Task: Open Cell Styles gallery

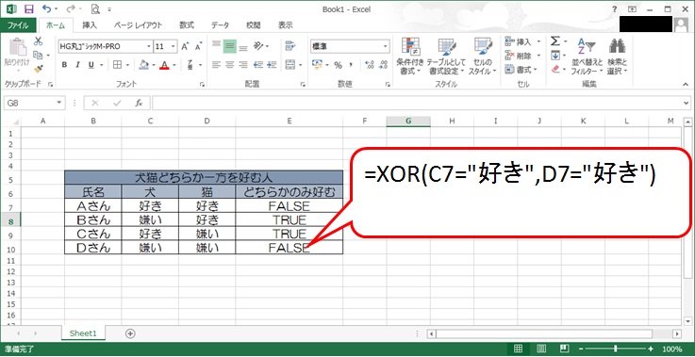Action: (483, 57)
